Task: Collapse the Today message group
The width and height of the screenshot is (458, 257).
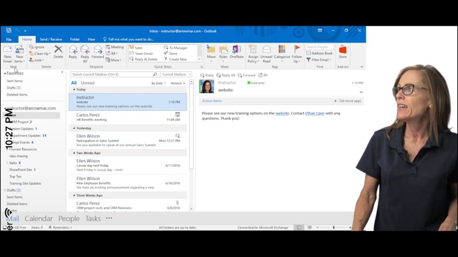Action: click(74, 90)
